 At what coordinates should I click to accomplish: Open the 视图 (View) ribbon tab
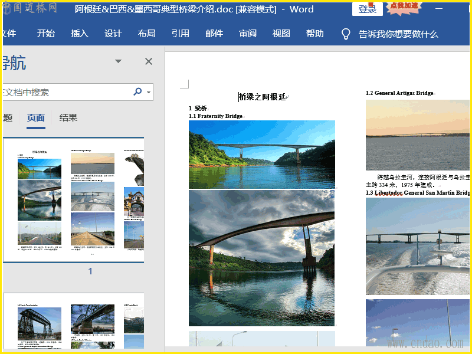coord(281,34)
